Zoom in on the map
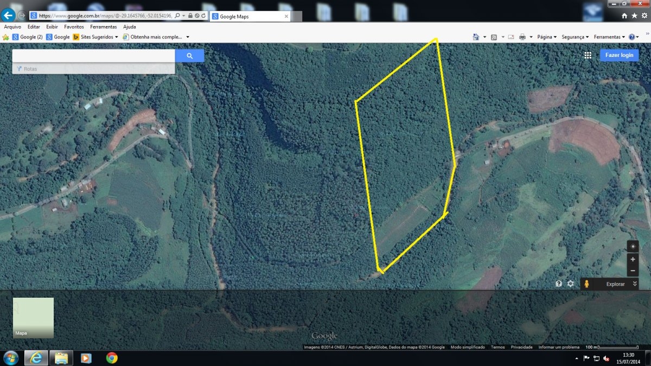651x366 pixels. (633, 259)
